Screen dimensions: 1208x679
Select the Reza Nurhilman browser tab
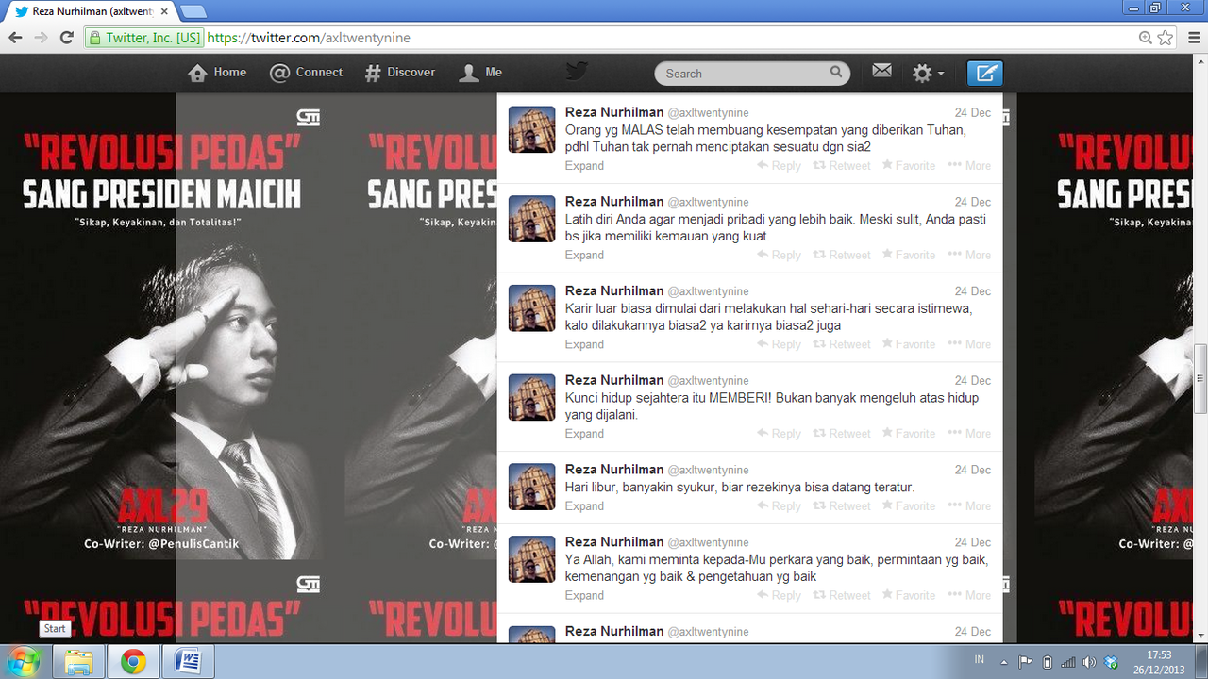(x=92, y=11)
